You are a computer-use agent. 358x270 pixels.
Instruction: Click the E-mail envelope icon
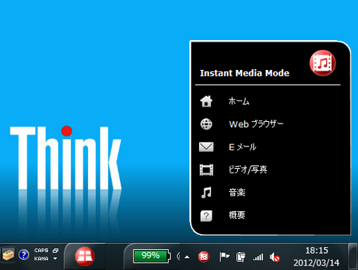pyautogui.click(x=207, y=147)
